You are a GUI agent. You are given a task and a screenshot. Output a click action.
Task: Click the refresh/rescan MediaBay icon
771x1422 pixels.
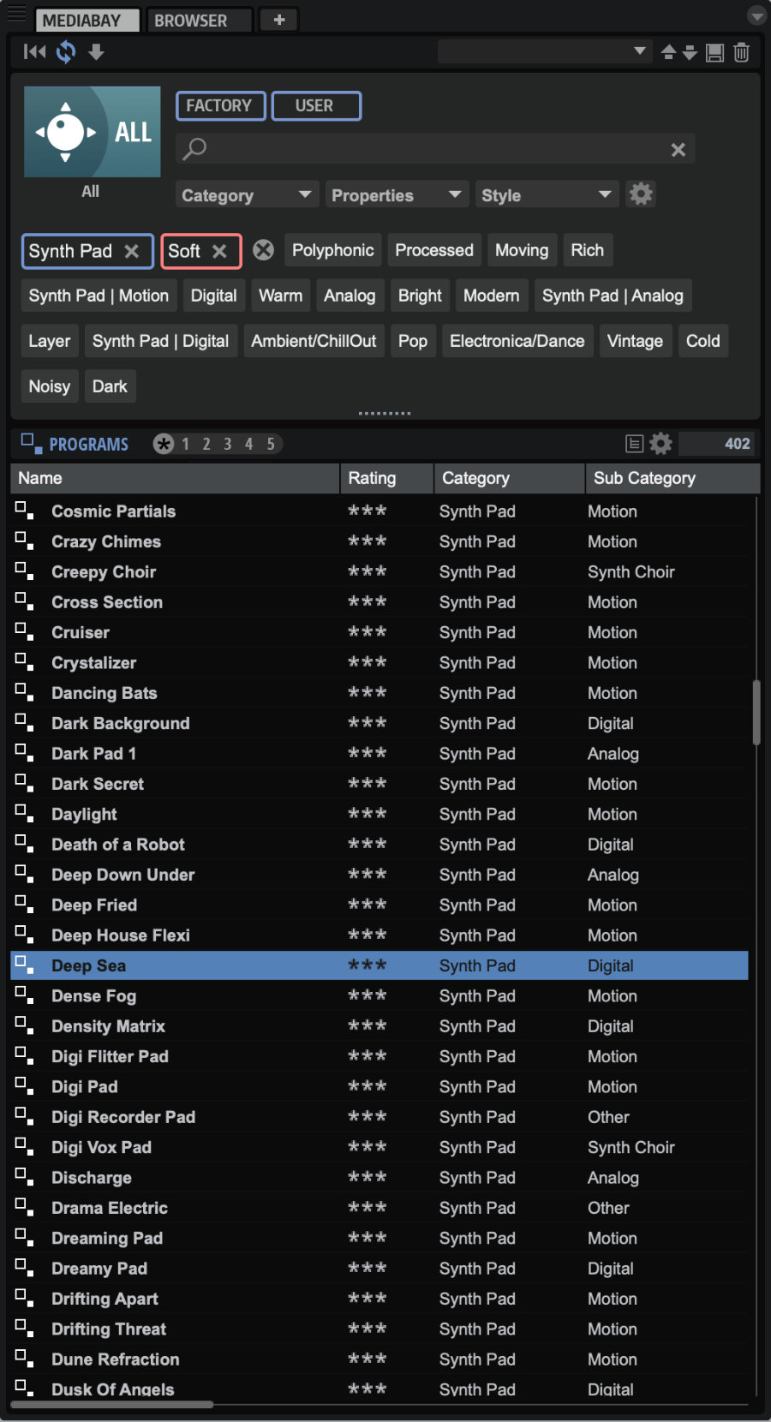66,52
